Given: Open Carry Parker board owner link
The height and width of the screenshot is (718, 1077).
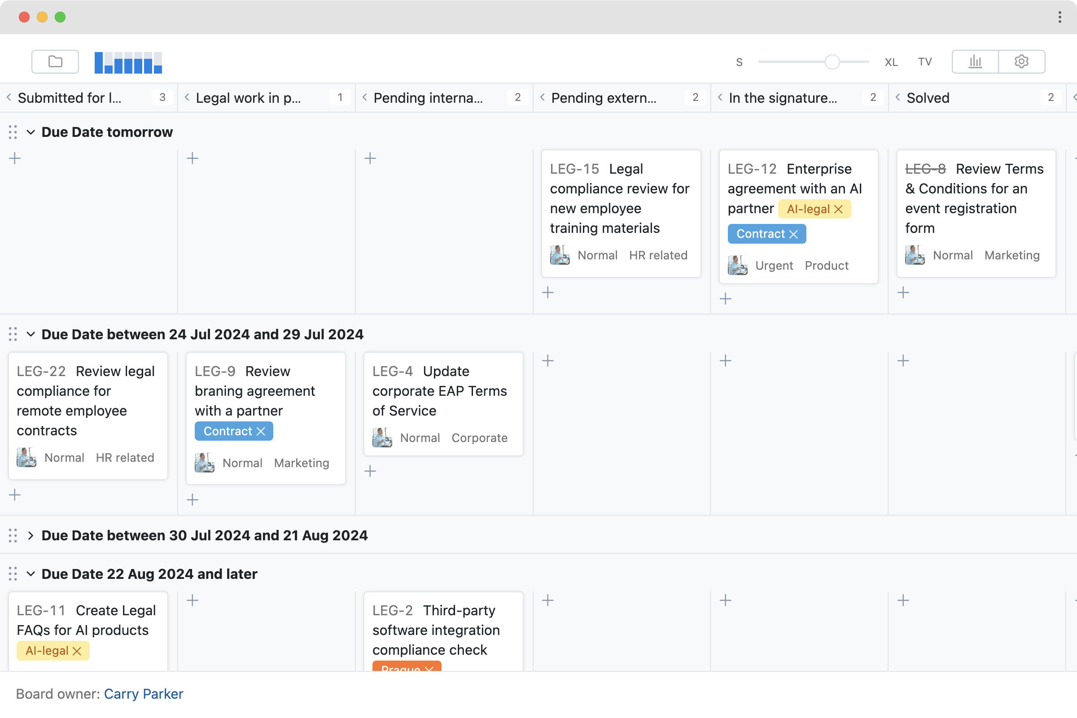Looking at the screenshot, I should click(x=143, y=694).
